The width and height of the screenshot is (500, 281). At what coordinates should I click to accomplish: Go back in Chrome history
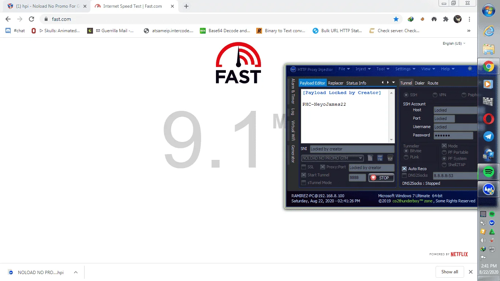click(x=8, y=19)
